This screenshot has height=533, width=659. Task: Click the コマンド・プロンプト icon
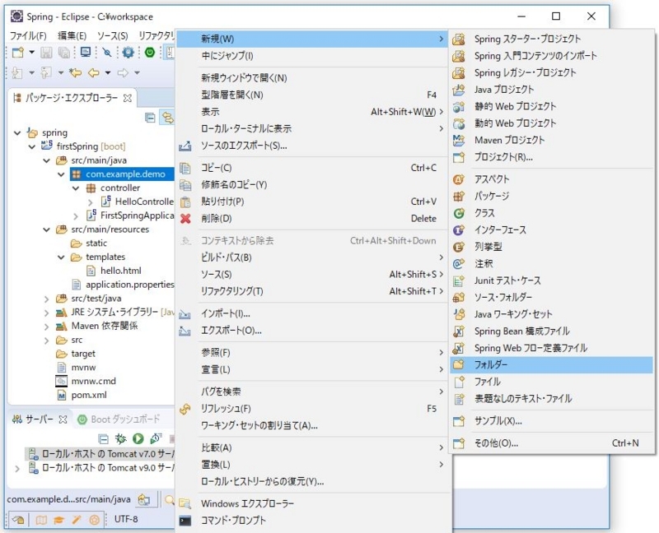pos(185,521)
